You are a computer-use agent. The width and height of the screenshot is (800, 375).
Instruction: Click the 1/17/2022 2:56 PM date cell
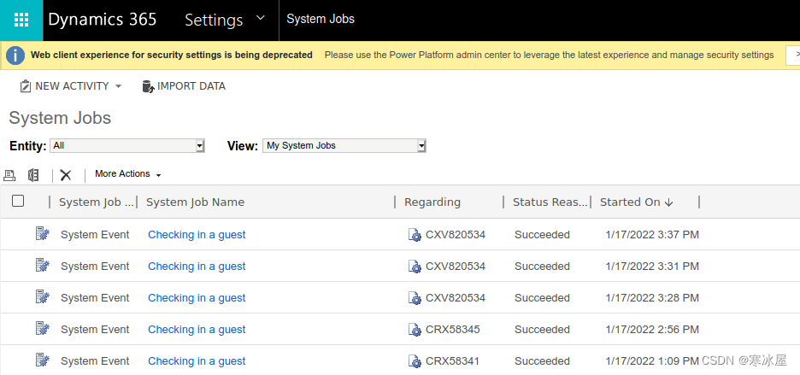coord(652,330)
